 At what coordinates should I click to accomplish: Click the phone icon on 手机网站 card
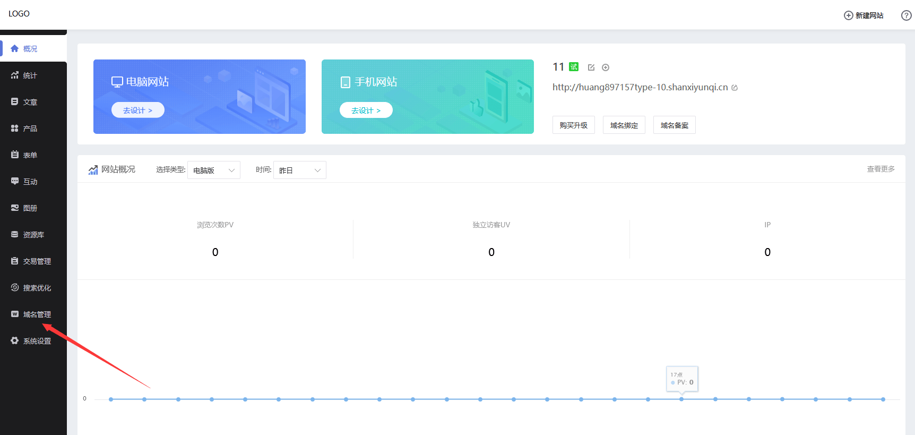[x=346, y=82]
